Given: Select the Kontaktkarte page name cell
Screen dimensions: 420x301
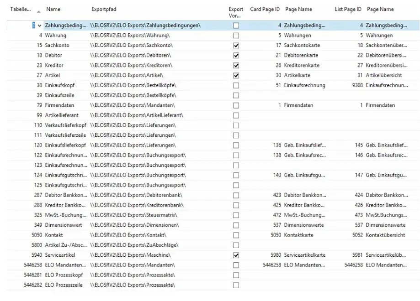Looking at the screenshot, I should tap(298, 235).
